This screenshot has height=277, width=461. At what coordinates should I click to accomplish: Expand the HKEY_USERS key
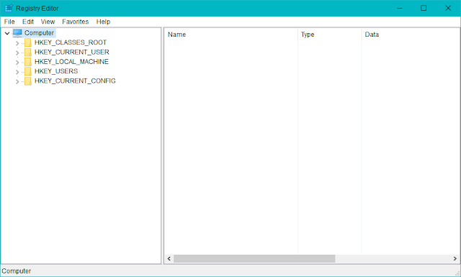tap(17, 72)
